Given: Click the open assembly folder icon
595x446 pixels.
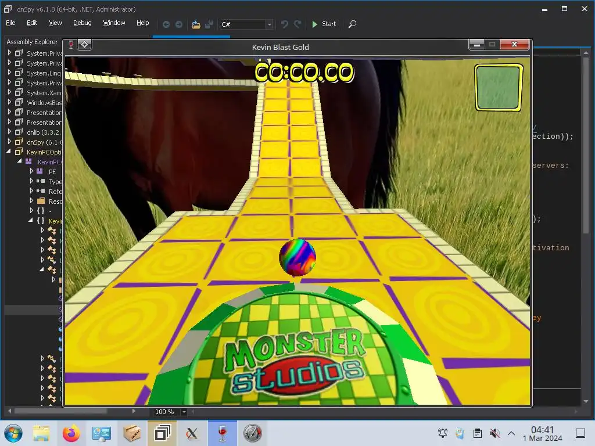Looking at the screenshot, I should (x=196, y=24).
